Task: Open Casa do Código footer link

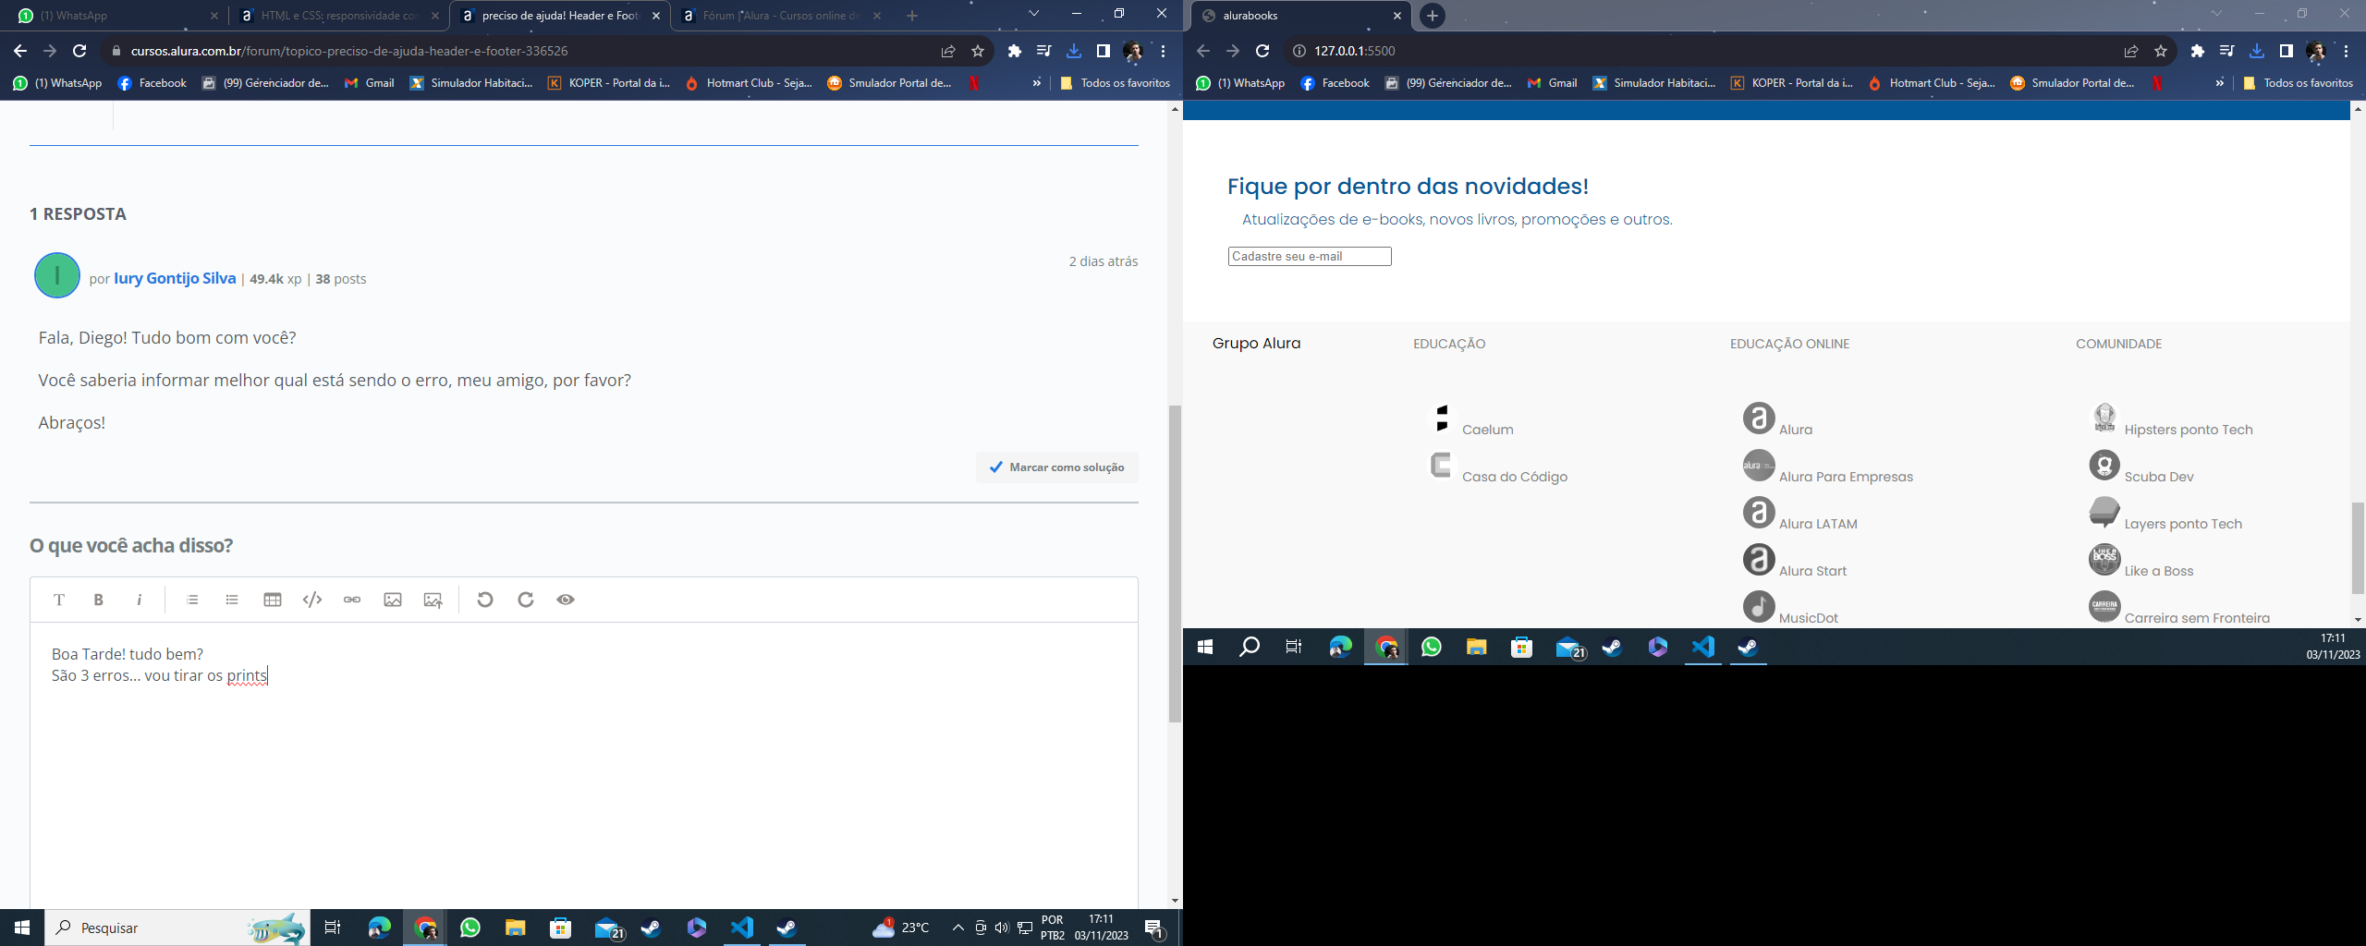Action: 1514,477
